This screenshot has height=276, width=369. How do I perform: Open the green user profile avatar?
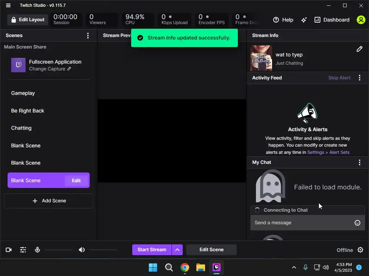(361, 20)
